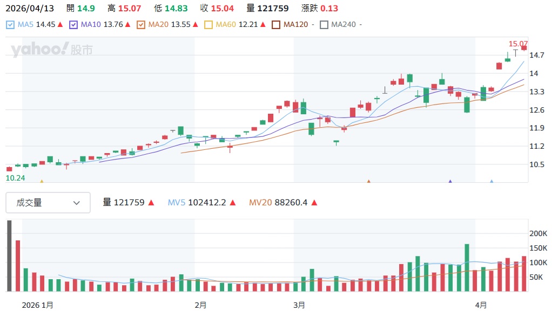Check the MA120 checkbox

(276, 25)
